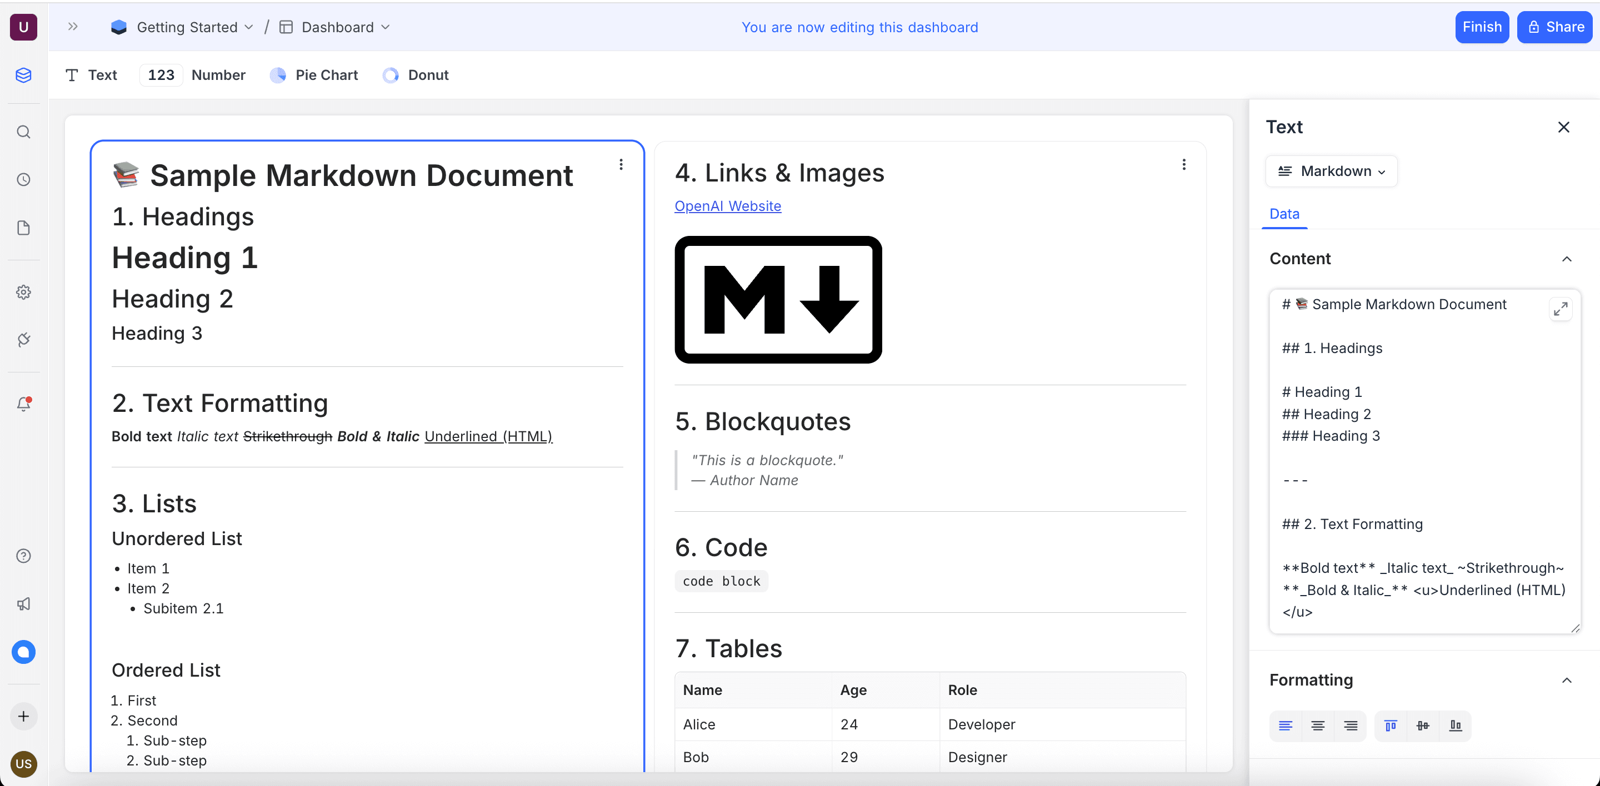This screenshot has width=1600, height=786.
Task: Set text alignment to center
Action: pos(1317,726)
